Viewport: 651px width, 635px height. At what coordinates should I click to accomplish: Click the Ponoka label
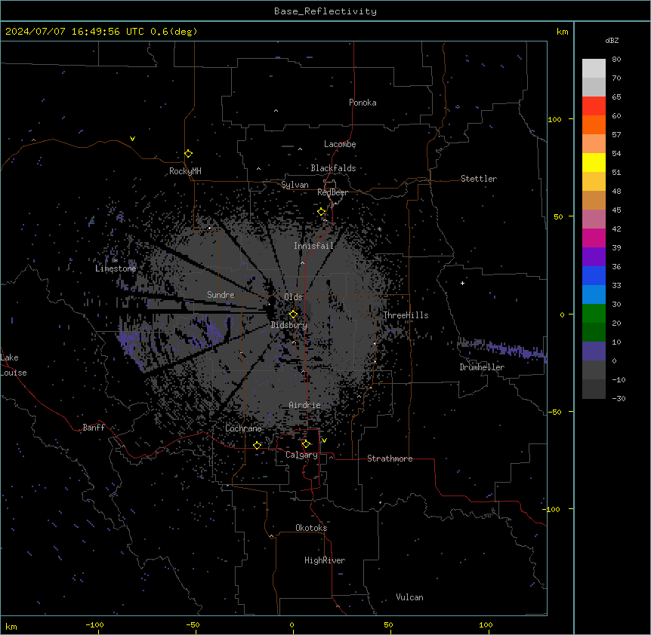click(x=363, y=103)
